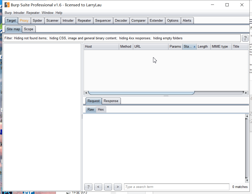Sort entries by the Status column header
The width and height of the screenshot is (252, 194).
coord(188,46)
